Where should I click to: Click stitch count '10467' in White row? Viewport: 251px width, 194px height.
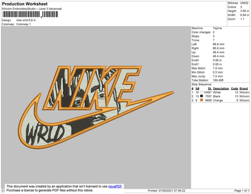pos(207,92)
